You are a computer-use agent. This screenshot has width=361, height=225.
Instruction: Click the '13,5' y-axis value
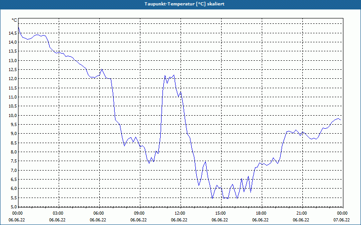click(x=13, y=51)
